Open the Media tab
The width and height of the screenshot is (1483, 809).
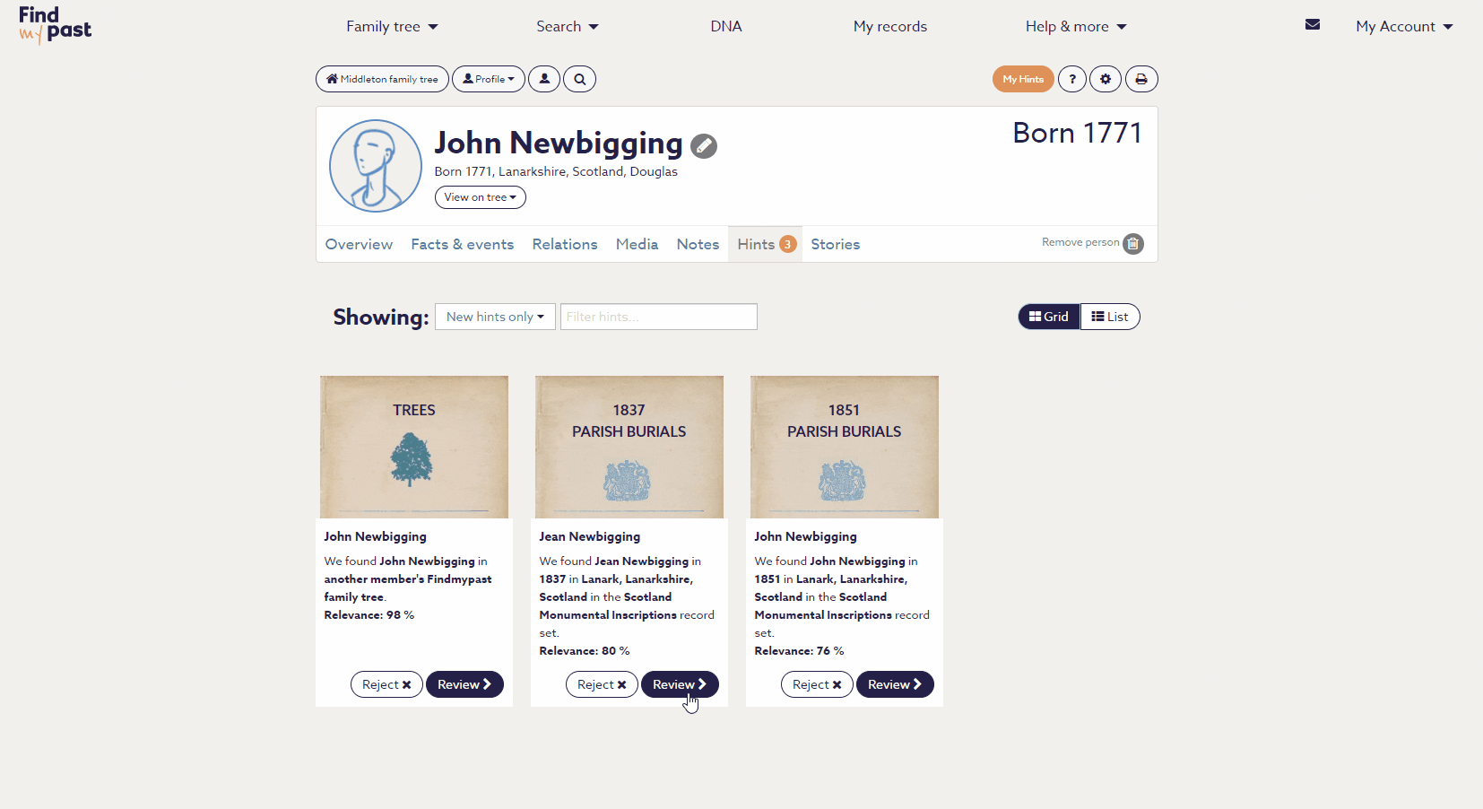pyautogui.click(x=637, y=244)
